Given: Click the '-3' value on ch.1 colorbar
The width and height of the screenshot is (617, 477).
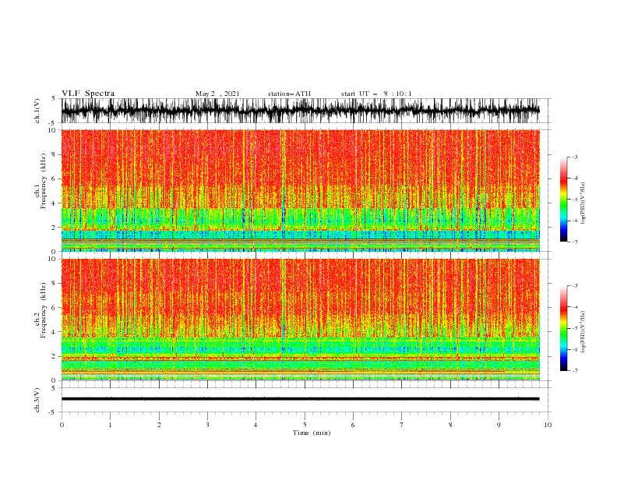Looking at the screenshot, I should coord(574,157).
